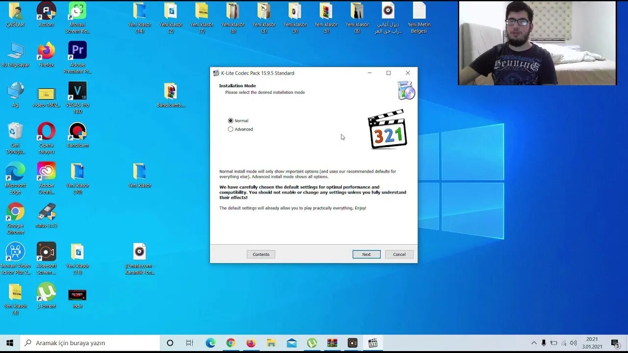Open the Action! desktop shortcut
The height and width of the screenshot is (353, 628).
46,15
